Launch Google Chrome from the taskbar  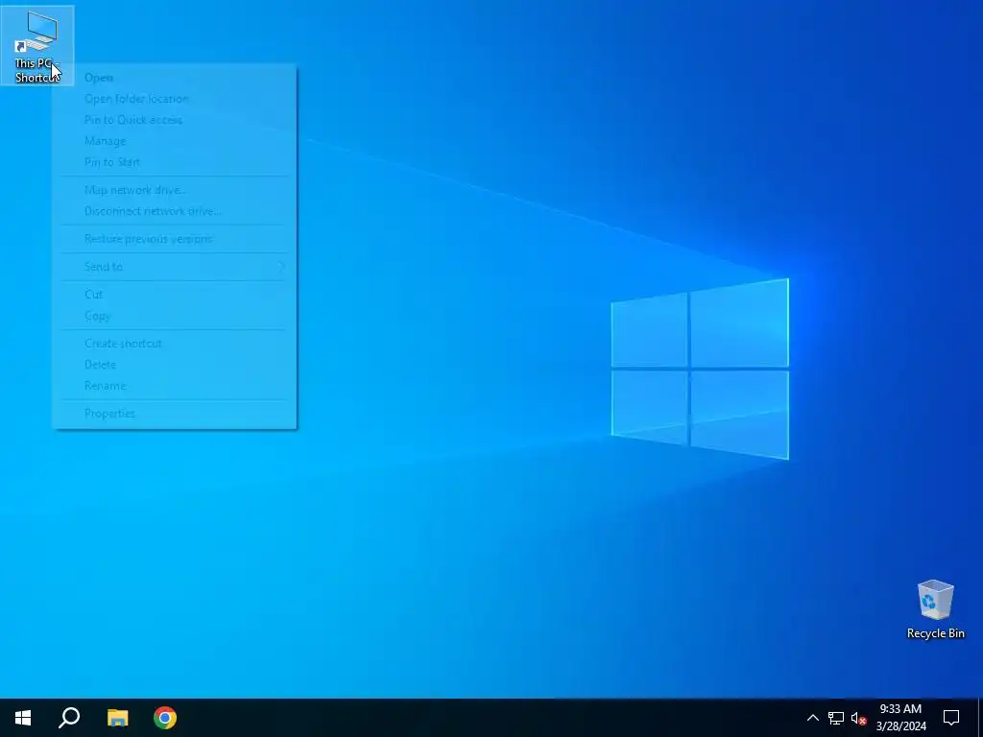click(165, 718)
